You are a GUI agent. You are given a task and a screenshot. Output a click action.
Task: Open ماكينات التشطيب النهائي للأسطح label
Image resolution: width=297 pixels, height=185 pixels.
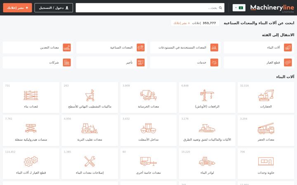(x=90, y=106)
